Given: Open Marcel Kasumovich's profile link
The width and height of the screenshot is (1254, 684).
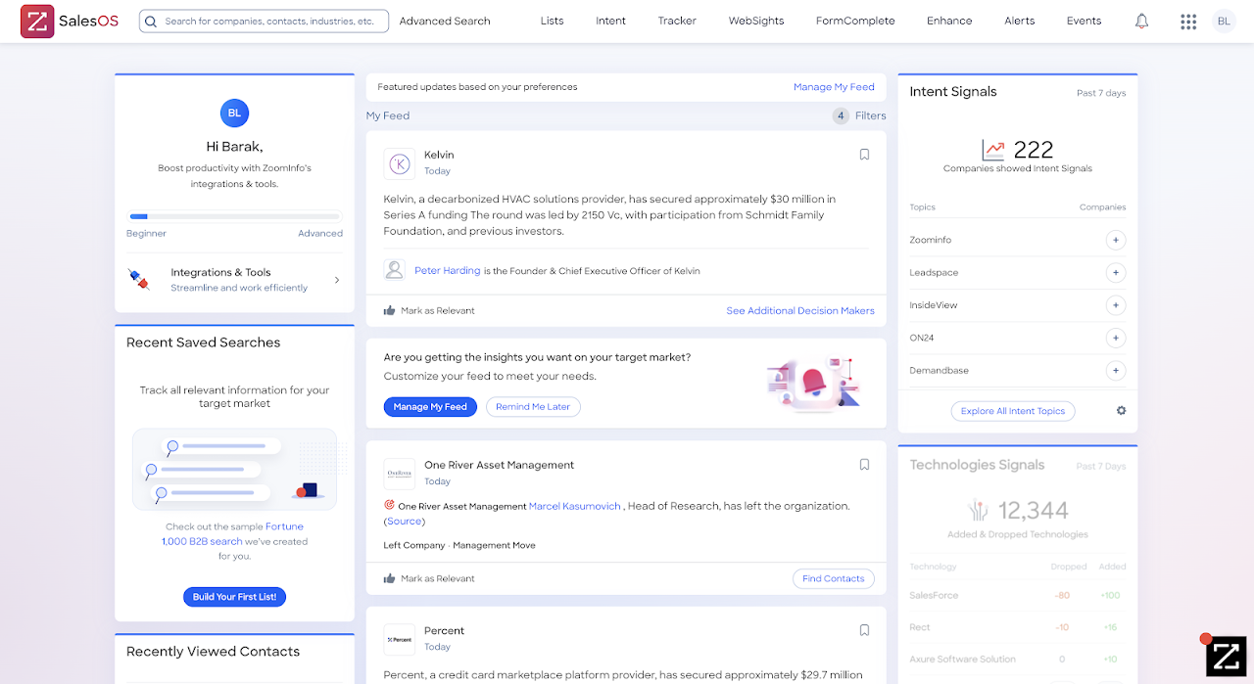Looking at the screenshot, I should click(575, 506).
